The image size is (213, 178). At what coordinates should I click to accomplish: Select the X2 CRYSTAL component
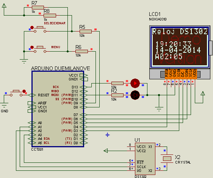click(x=167, y=159)
